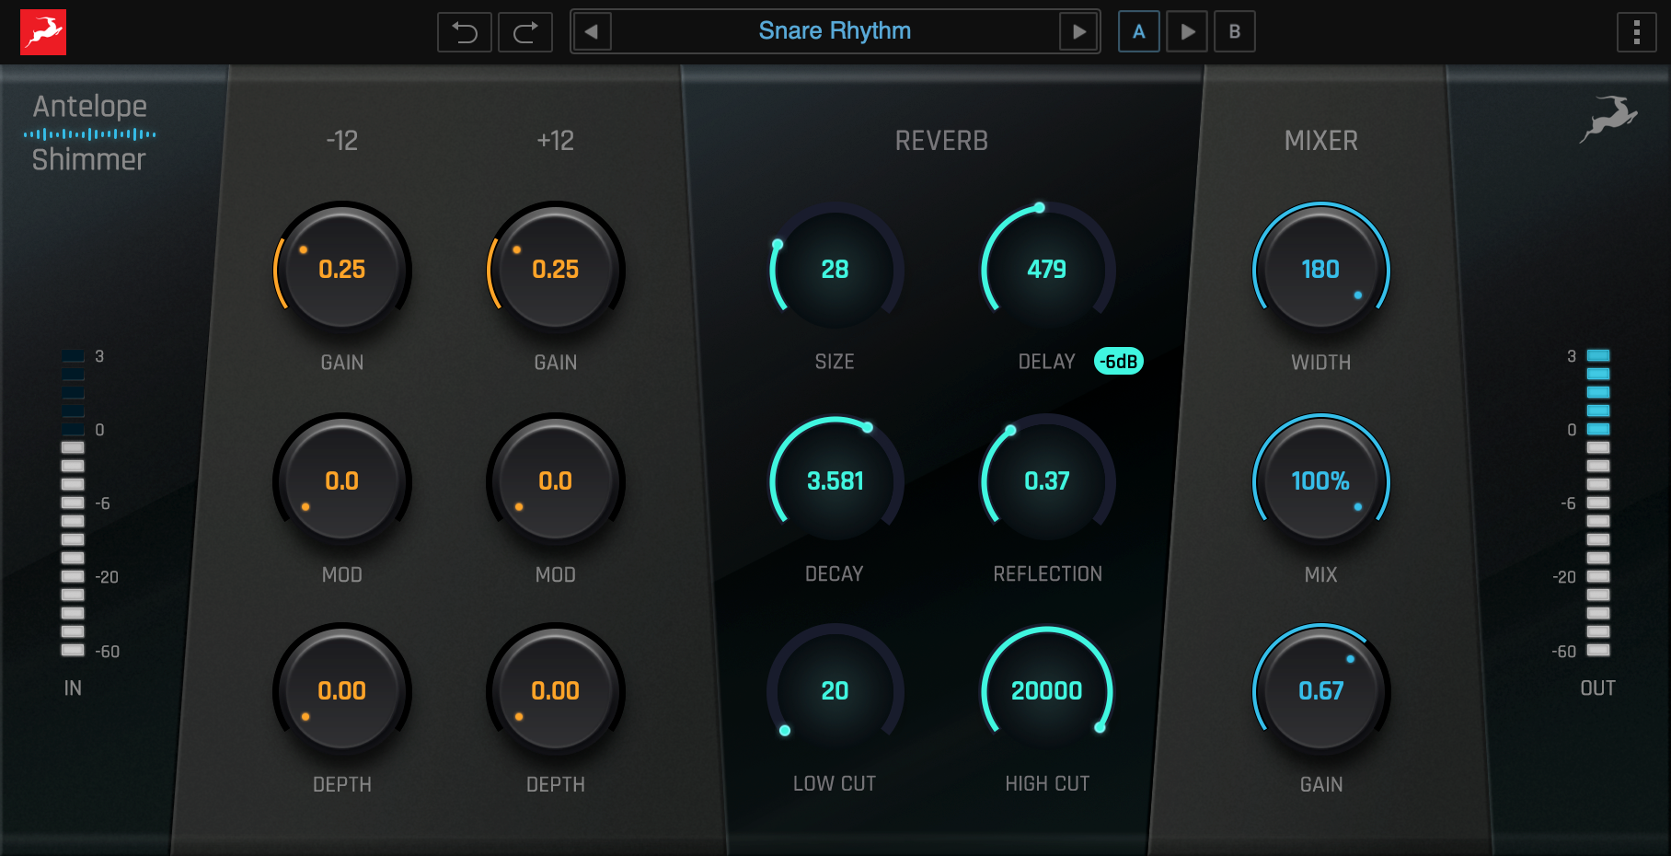Toggle the -6dB delay button

[x=1118, y=362]
